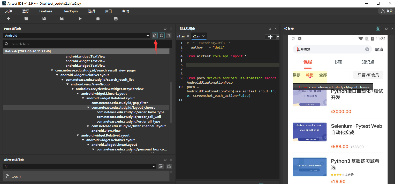
Task: Float the 脚本编辑窗 panel
Action: coord(270,29)
